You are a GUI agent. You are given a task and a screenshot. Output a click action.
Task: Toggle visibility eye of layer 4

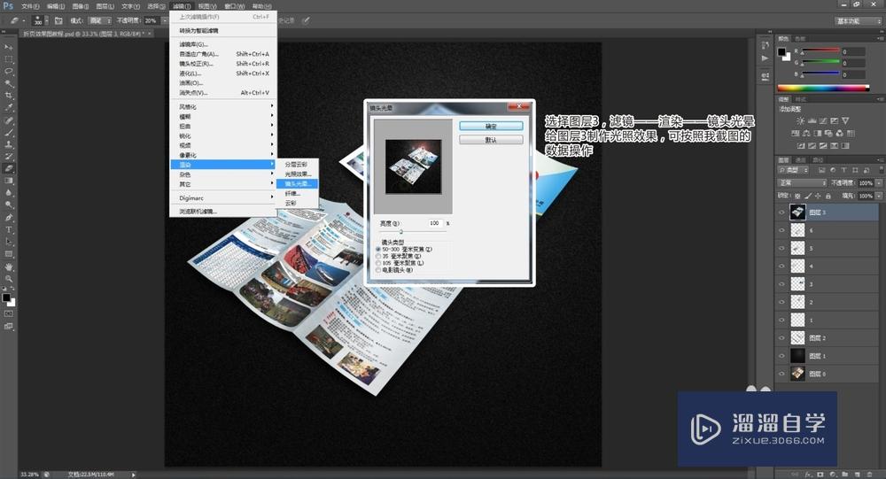click(x=781, y=266)
